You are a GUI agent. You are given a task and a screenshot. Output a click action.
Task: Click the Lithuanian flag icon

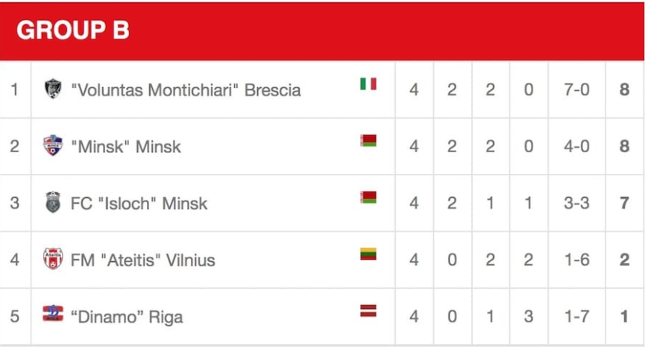coord(368,254)
